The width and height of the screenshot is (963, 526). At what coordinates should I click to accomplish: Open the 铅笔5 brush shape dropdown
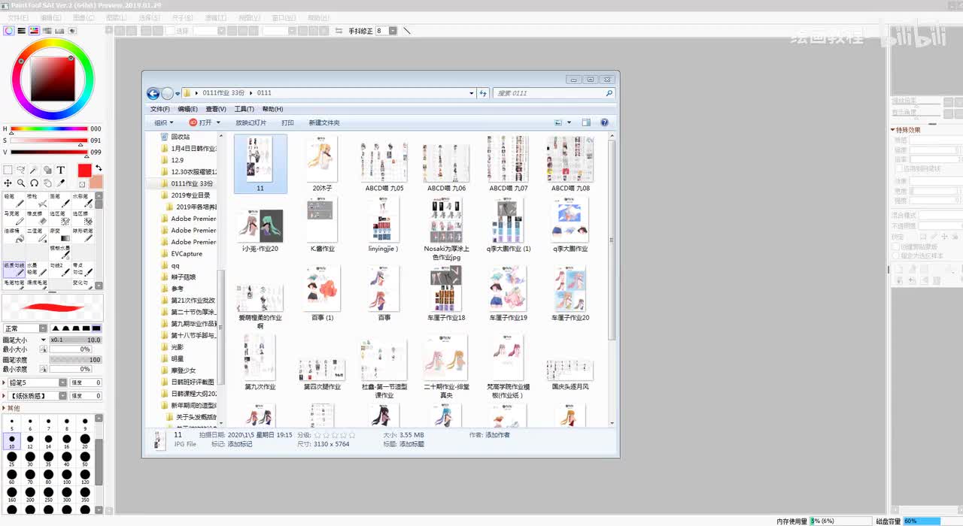[x=62, y=383]
